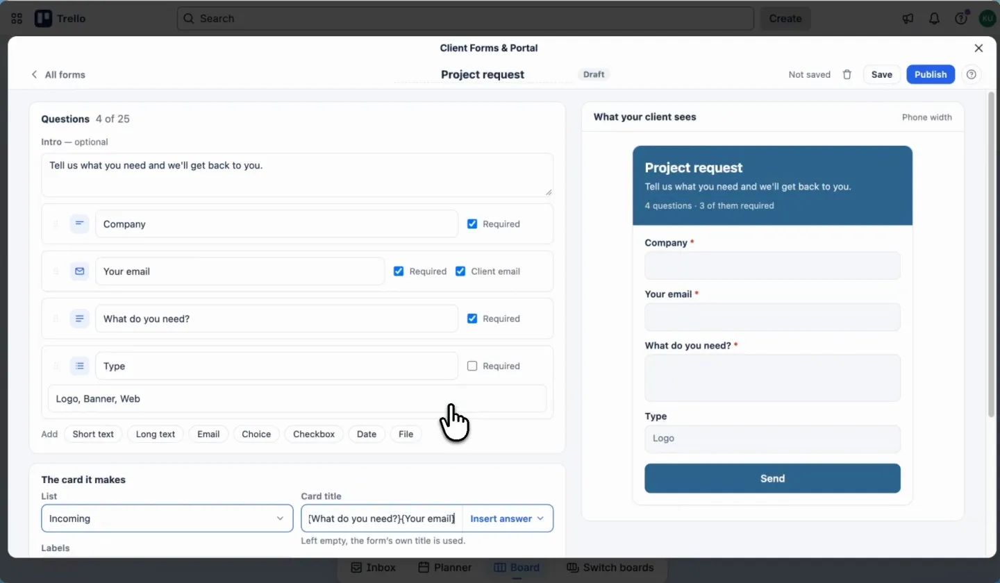Save the form draft
The height and width of the screenshot is (583, 1000).
(x=881, y=75)
